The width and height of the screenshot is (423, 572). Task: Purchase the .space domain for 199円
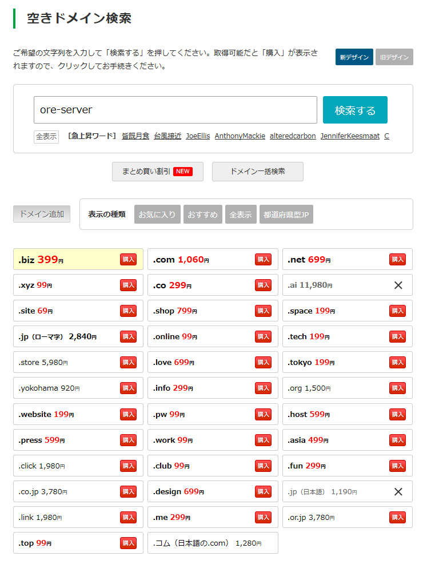tap(397, 311)
